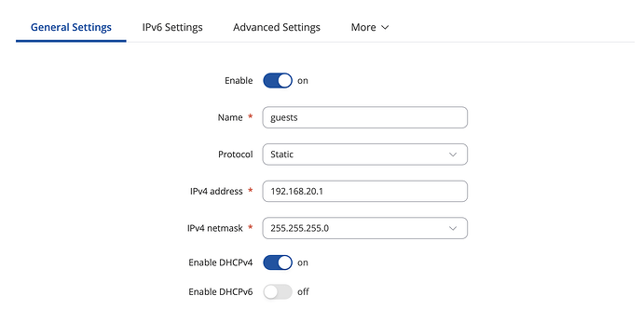Image resolution: width=643 pixels, height=336 pixels.
Task: Toggle the Enable interface switch
Action: pyautogui.click(x=278, y=81)
